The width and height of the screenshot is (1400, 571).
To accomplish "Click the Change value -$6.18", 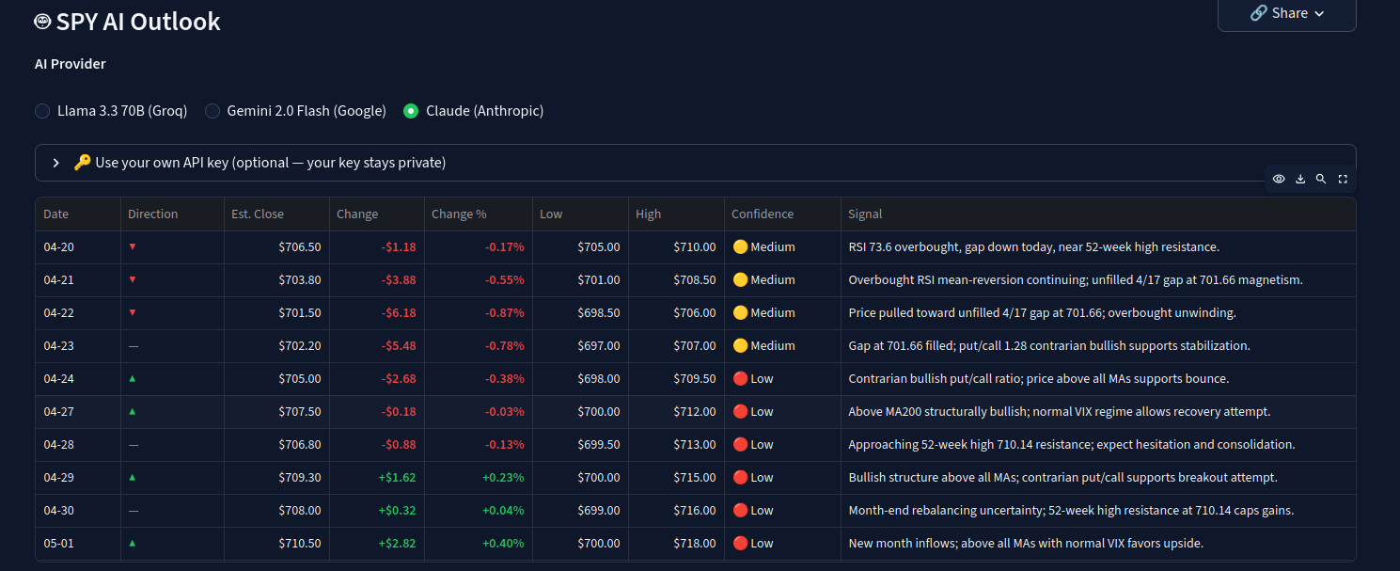I will point(399,313).
